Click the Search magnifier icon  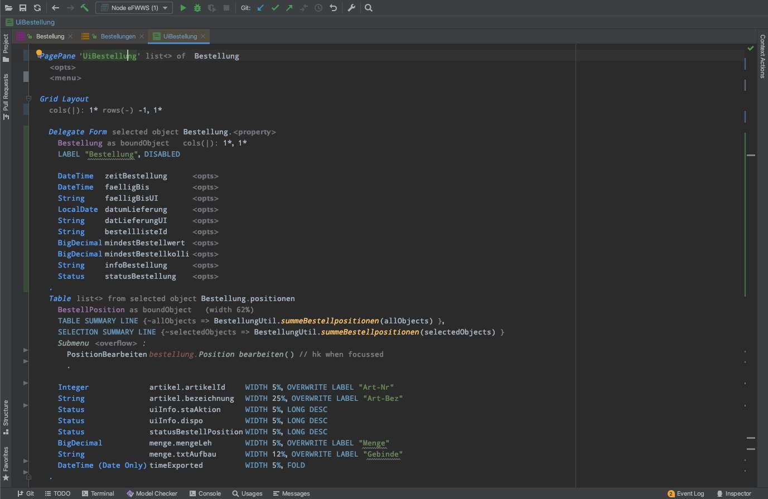pyautogui.click(x=369, y=8)
